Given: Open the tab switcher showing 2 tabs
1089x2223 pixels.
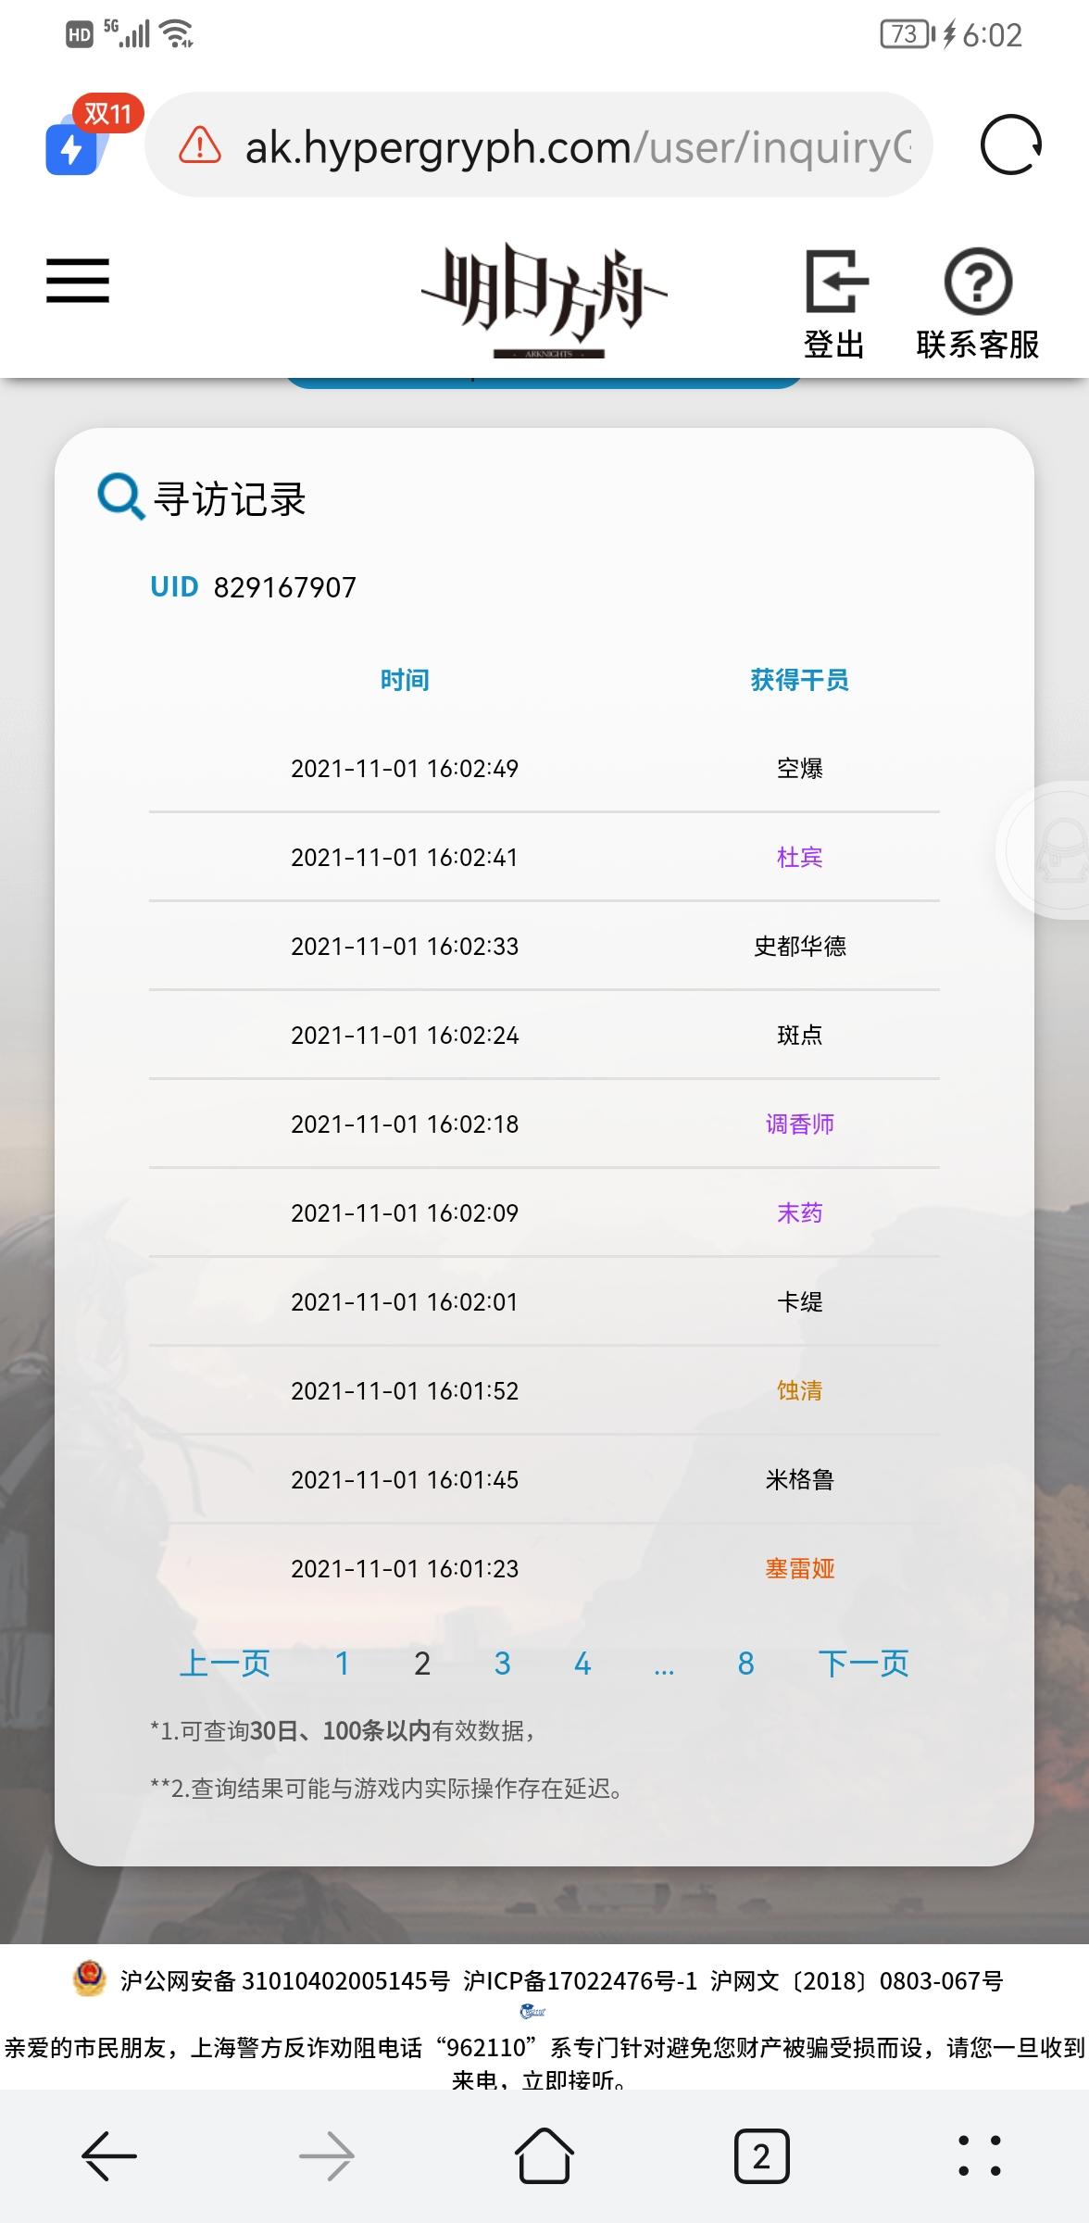Looking at the screenshot, I should tap(761, 2156).
